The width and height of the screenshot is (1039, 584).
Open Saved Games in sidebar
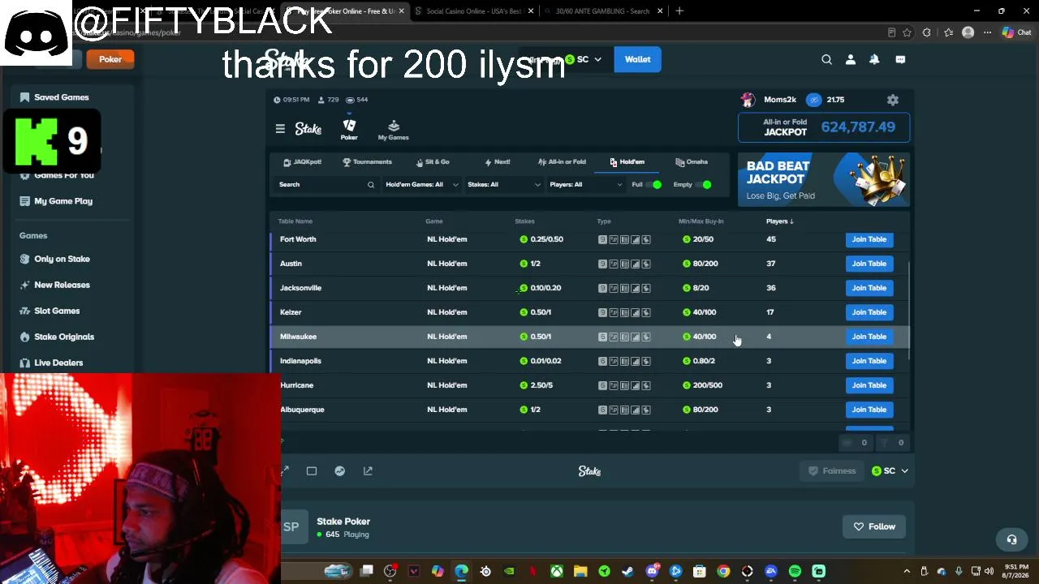(54, 97)
